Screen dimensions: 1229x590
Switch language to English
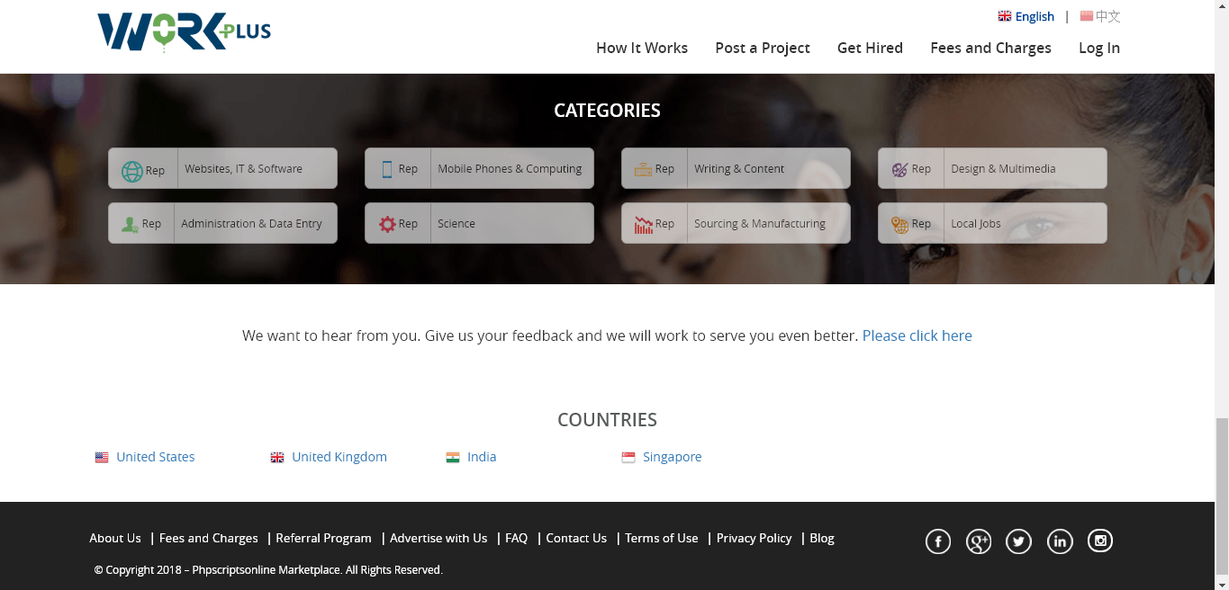point(1035,16)
